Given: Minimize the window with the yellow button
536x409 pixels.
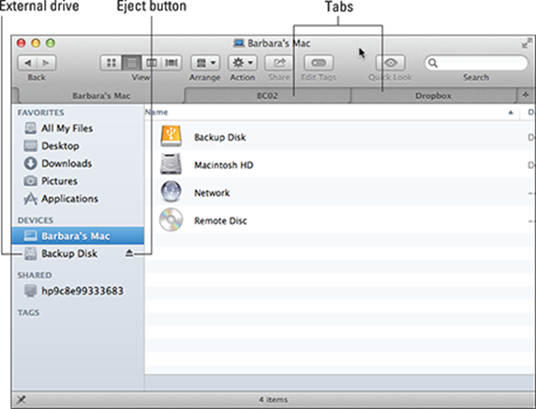Looking at the screenshot, I should click(x=36, y=43).
